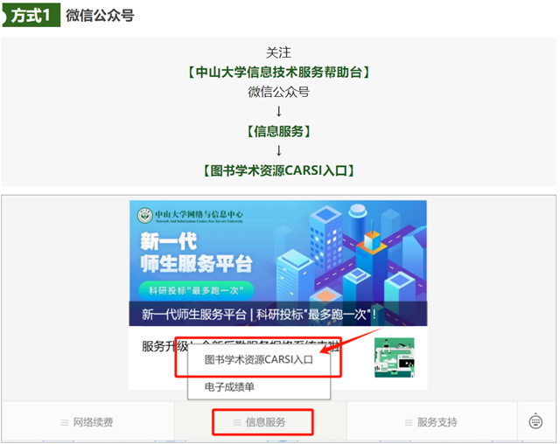Open the 服务升级 article title
The height and width of the screenshot is (444, 560).
coord(162,346)
